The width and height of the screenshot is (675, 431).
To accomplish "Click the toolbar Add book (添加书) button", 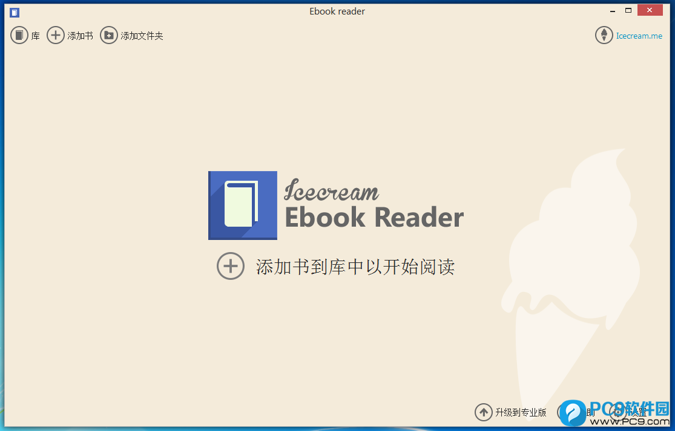I will pos(70,35).
